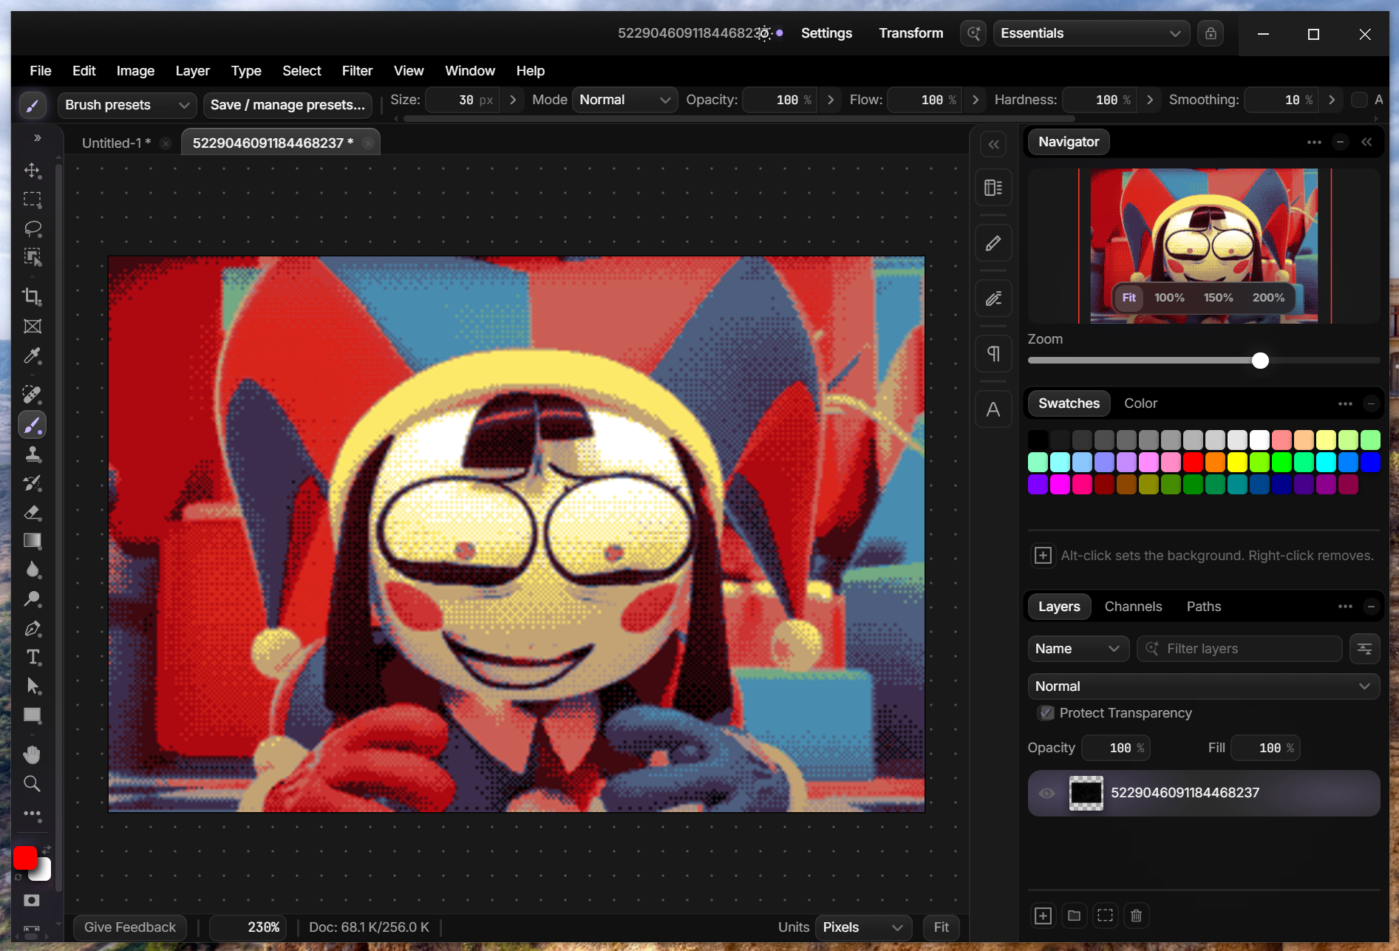Click the brush Size value field
The image size is (1399, 951).
click(463, 100)
